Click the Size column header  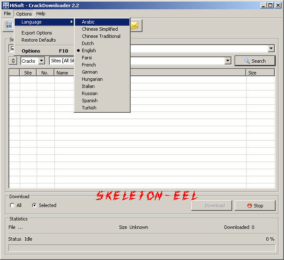260,73
